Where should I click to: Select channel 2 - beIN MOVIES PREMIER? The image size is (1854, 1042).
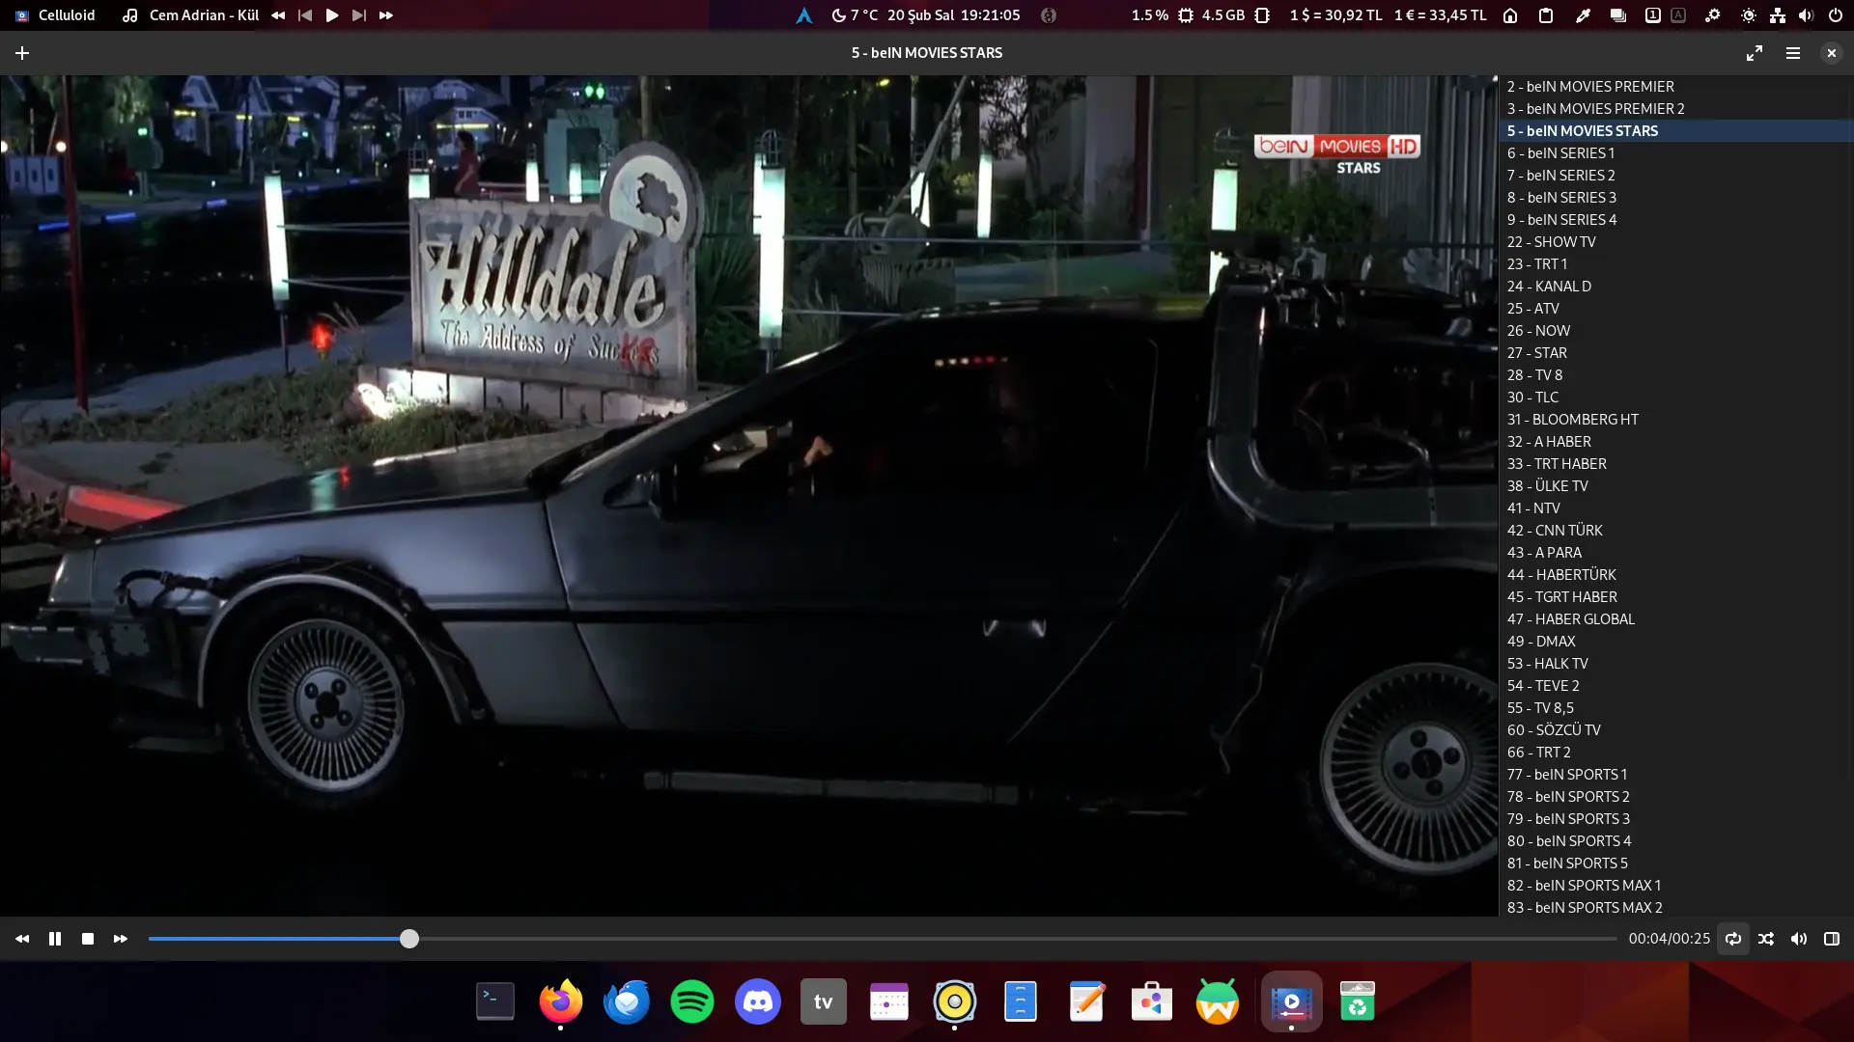click(1676, 87)
